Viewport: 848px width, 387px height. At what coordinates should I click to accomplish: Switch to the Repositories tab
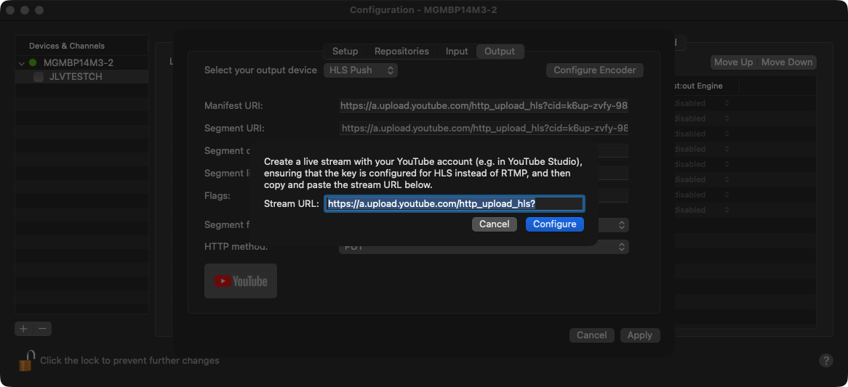pos(401,52)
